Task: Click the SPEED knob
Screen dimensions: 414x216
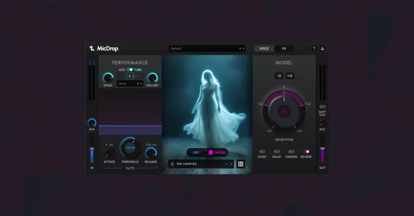Action: click(x=108, y=78)
